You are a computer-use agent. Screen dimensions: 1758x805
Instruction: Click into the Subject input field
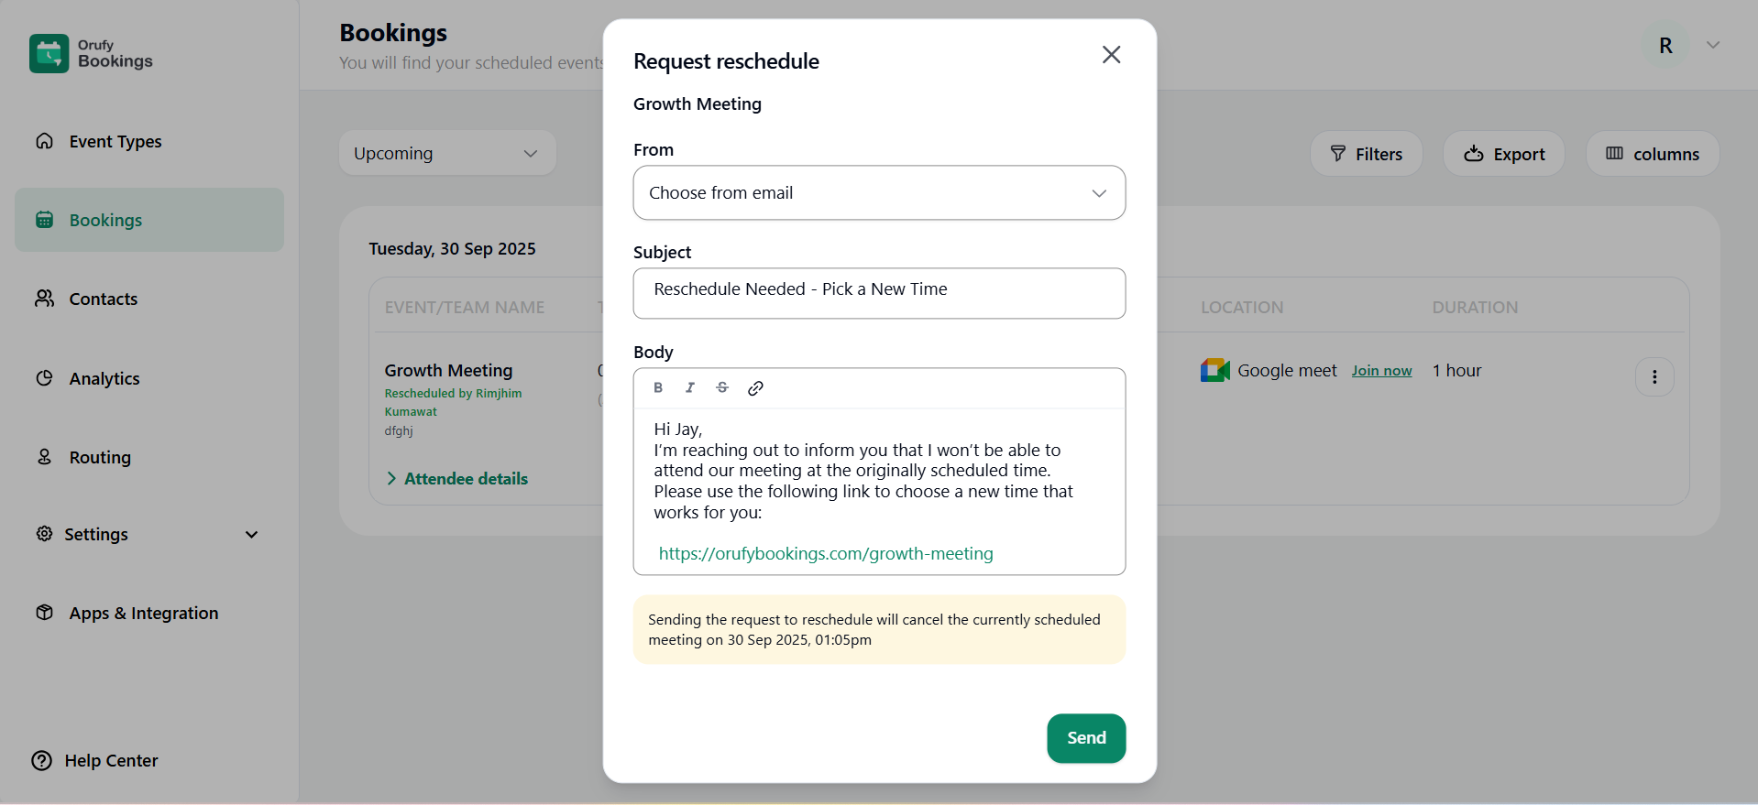click(x=878, y=293)
